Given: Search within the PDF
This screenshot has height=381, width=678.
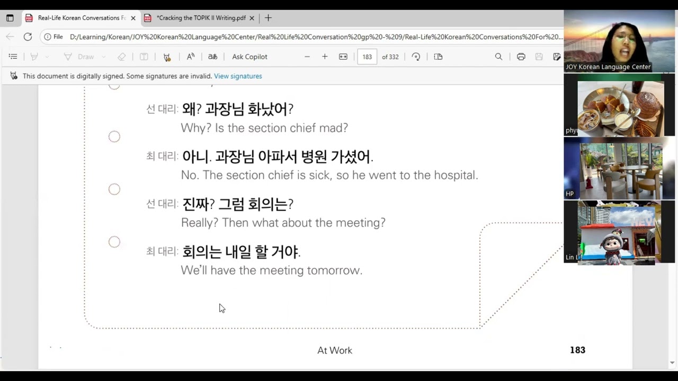Looking at the screenshot, I should (498, 57).
